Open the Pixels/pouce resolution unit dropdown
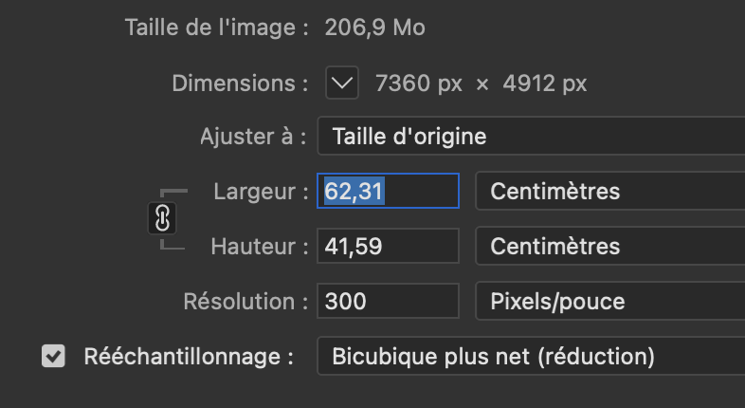745x408 pixels. click(610, 301)
